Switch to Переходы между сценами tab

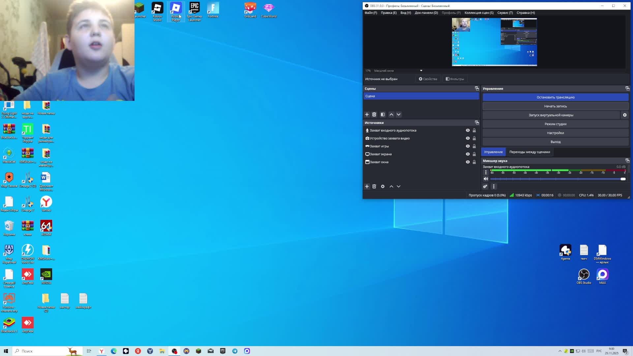click(x=529, y=152)
